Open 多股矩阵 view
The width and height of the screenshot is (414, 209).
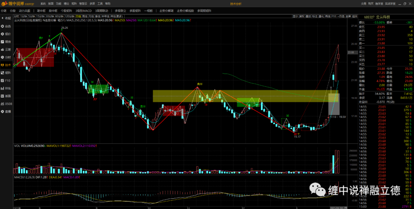(135, 11)
